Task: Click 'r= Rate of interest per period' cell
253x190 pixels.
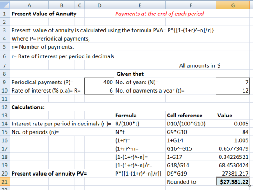Action: pyautogui.click(x=63, y=56)
